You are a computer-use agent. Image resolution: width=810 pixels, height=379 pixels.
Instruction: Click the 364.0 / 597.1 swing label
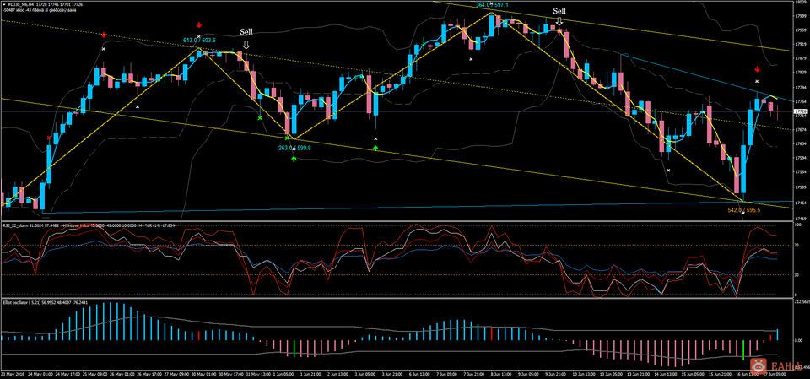(492, 4)
